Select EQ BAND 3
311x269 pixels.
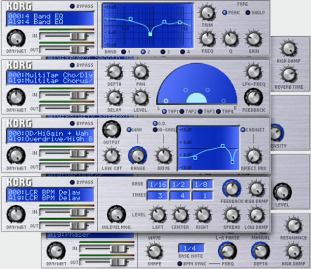coord(163,52)
